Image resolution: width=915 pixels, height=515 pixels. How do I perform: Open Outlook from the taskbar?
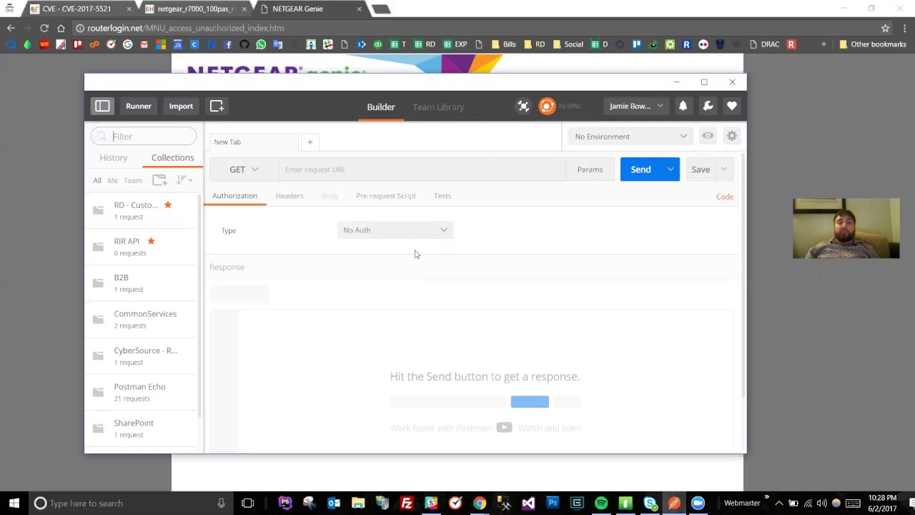[334, 503]
